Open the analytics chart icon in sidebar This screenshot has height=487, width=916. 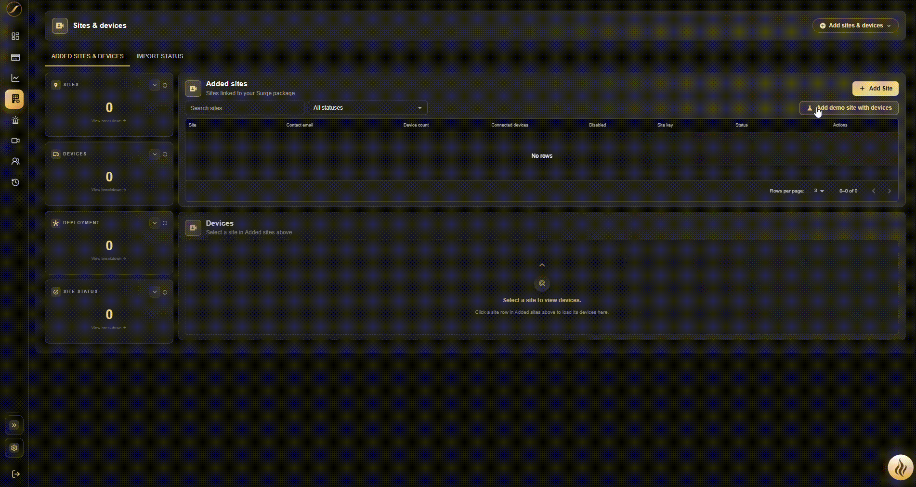pyautogui.click(x=15, y=78)
